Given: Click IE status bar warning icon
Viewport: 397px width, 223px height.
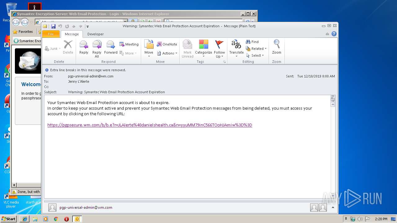Looking at the screenshot, I should 14,192.
